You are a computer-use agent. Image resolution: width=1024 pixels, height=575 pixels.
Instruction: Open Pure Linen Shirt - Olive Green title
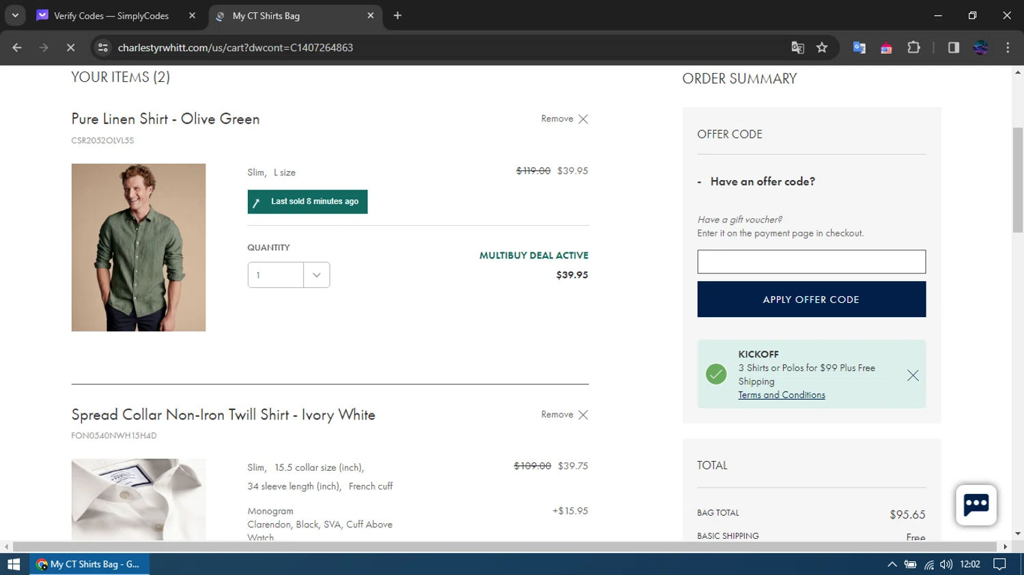coord(166,119)
